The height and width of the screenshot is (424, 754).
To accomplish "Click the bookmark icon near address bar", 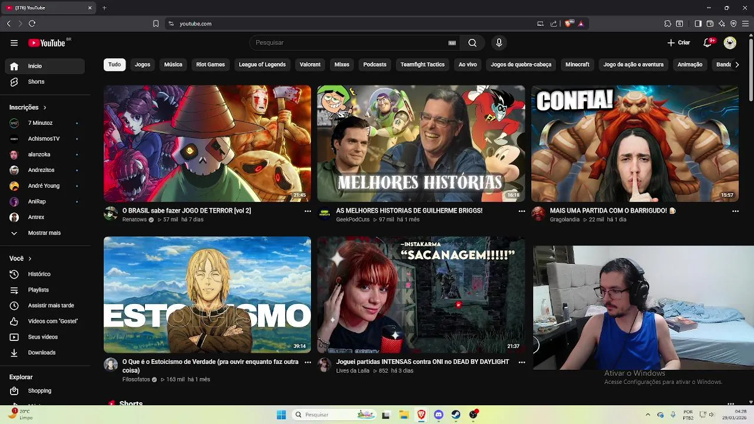I will tap(156, 24).
